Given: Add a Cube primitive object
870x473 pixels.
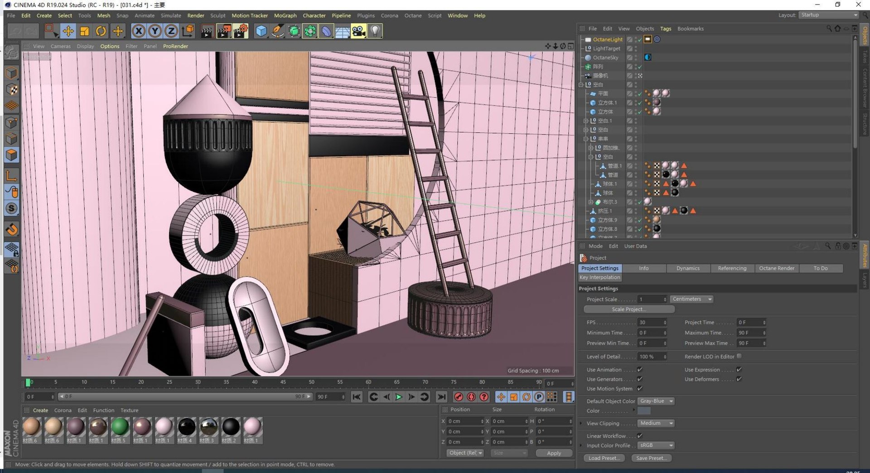Looking at the screenshot, I should (x=261, y=31).
